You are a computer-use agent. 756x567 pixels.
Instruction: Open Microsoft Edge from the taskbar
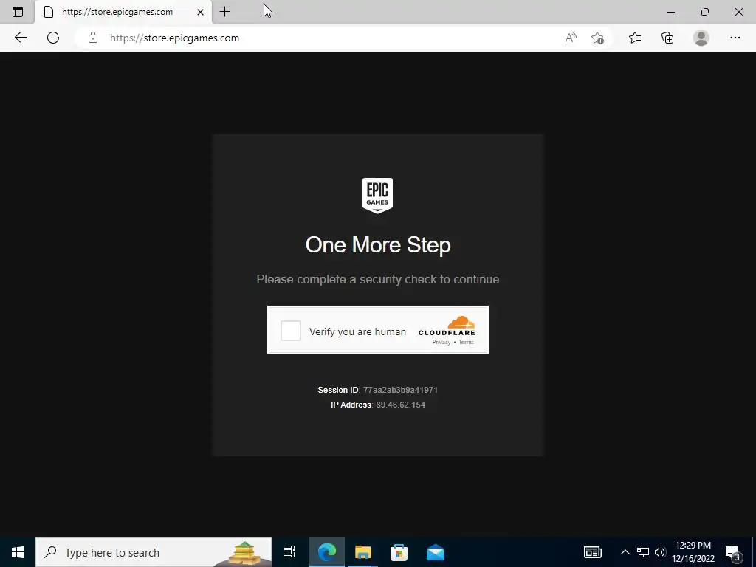[x=327, y=552]
